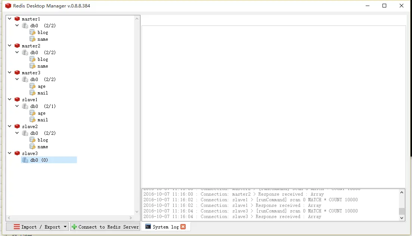Select db0 (0) under slave3
412x236 pixels.
(49, 160)
